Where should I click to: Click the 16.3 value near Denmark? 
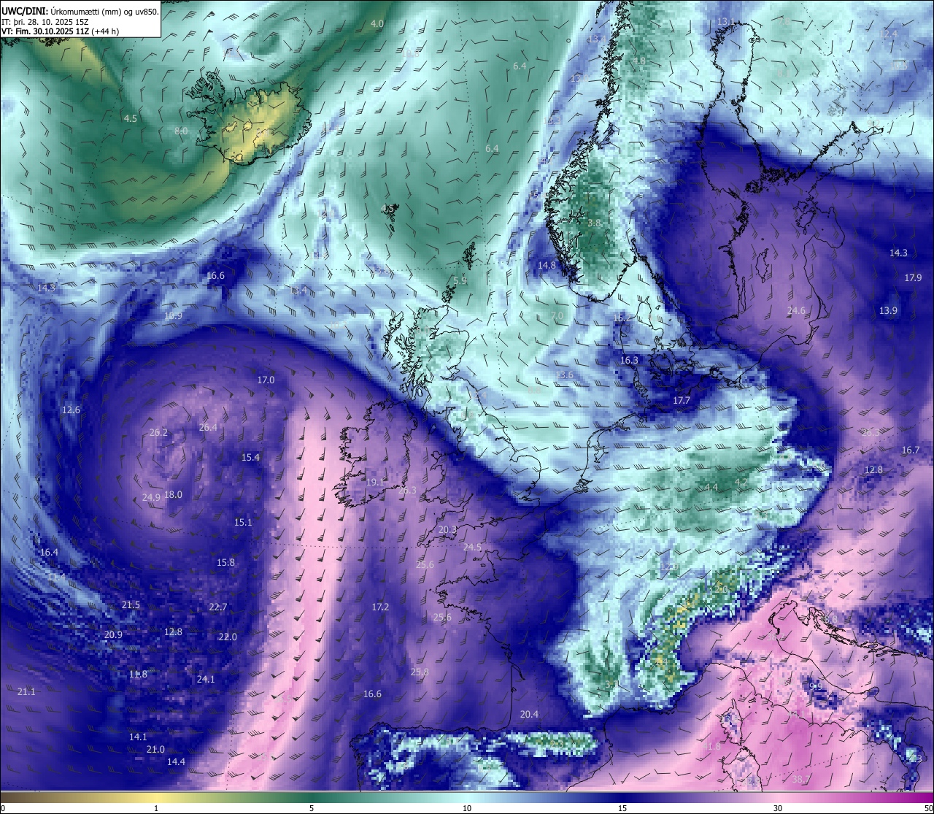[x=629, y=361]
